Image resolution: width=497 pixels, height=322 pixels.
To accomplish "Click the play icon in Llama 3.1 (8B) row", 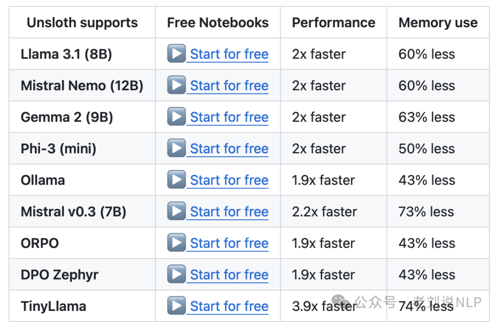I will coord(177,53).
